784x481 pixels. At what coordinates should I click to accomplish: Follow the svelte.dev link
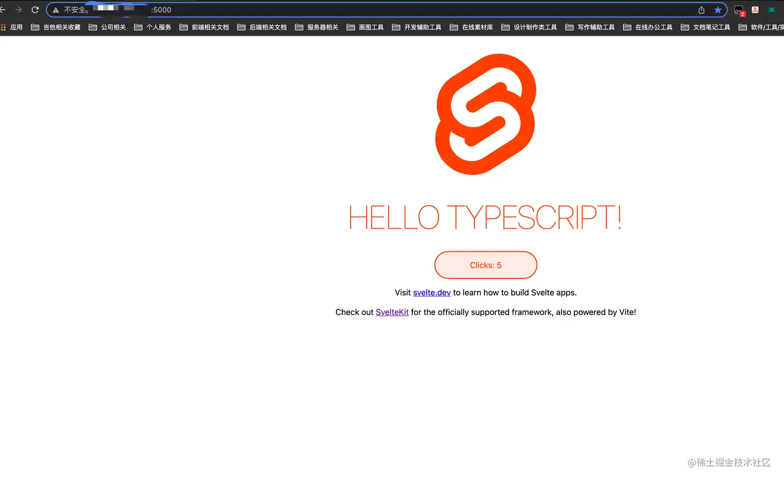pos(432,293)
